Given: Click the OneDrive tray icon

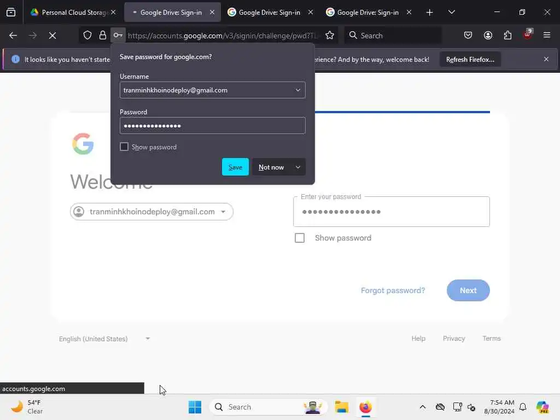Looking at the screenshot, I should click(x=440, y=407).
